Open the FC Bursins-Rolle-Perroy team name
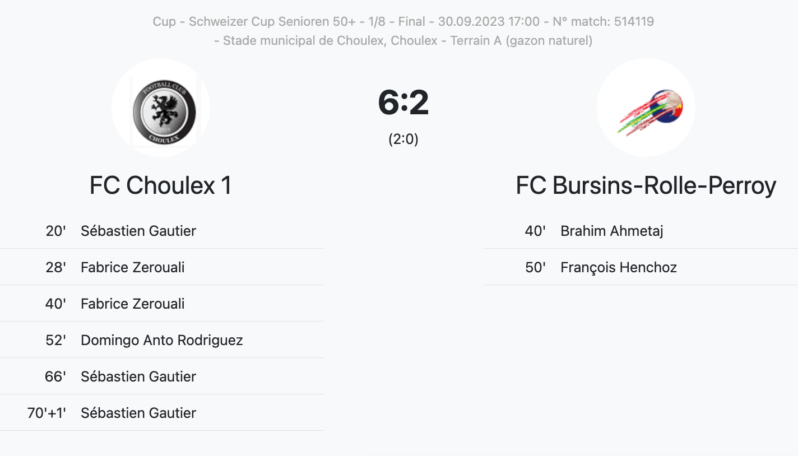798x456 pixels. 646,186
